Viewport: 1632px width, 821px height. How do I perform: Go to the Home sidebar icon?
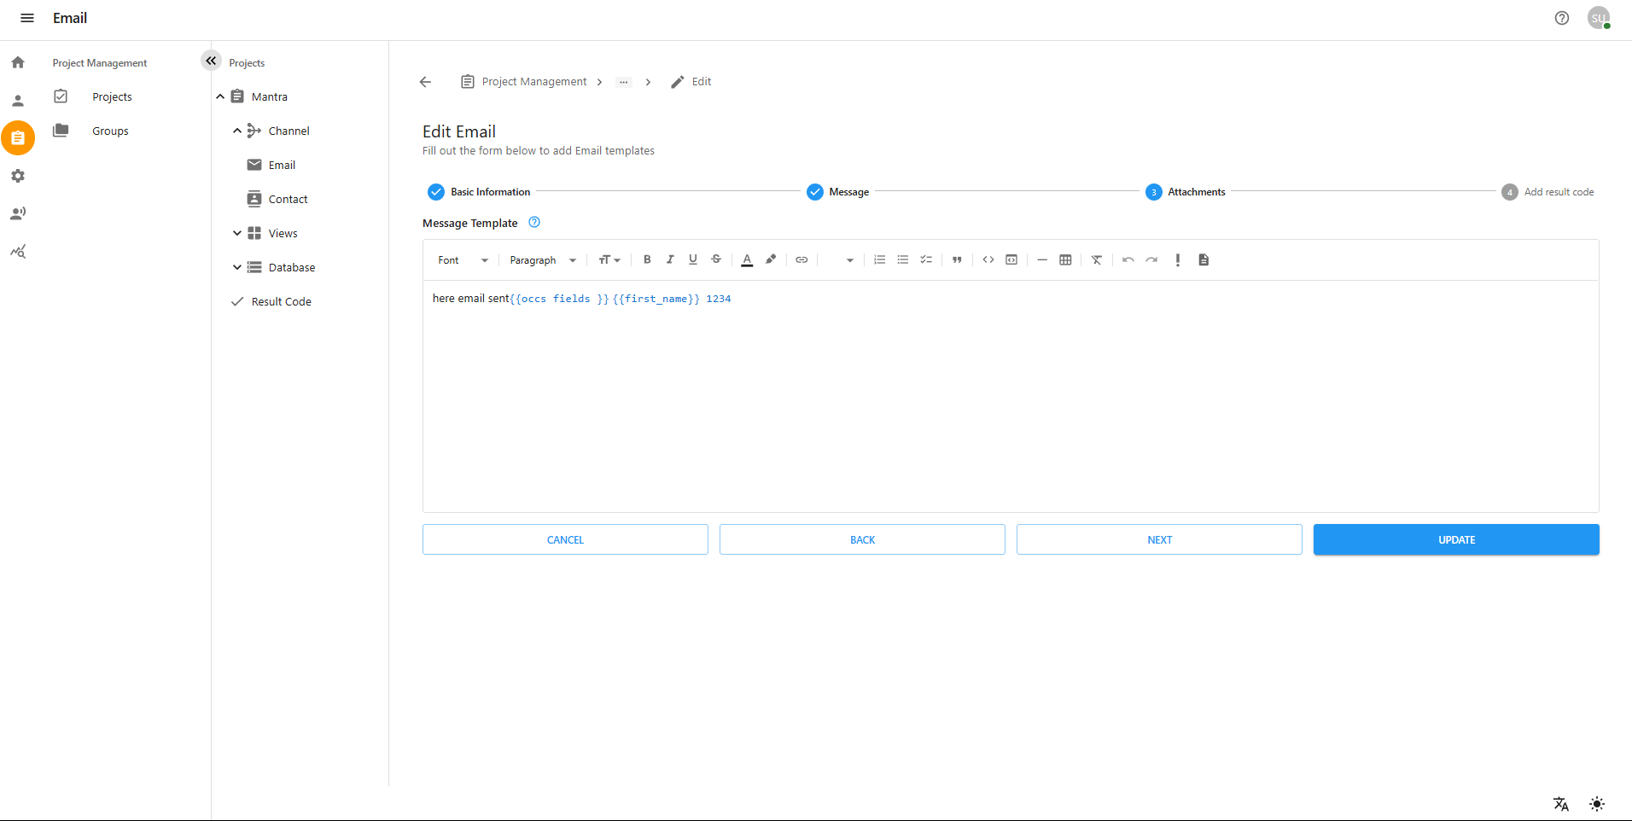(18, 62)
